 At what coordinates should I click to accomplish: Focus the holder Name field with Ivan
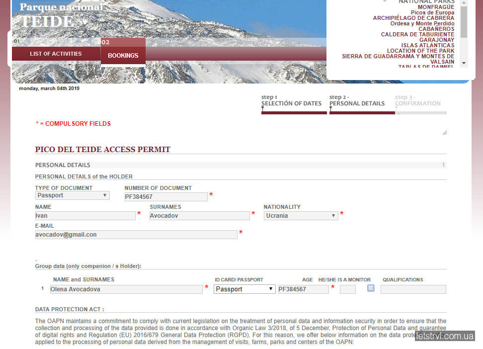[85, 216]
